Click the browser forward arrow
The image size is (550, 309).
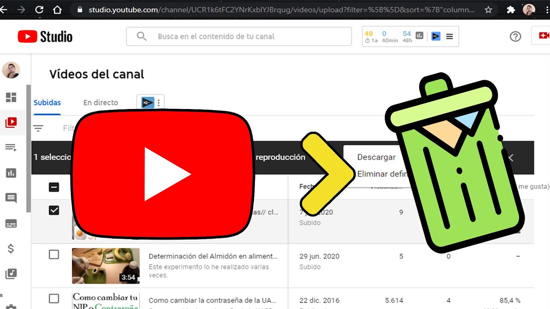point(21,9)
